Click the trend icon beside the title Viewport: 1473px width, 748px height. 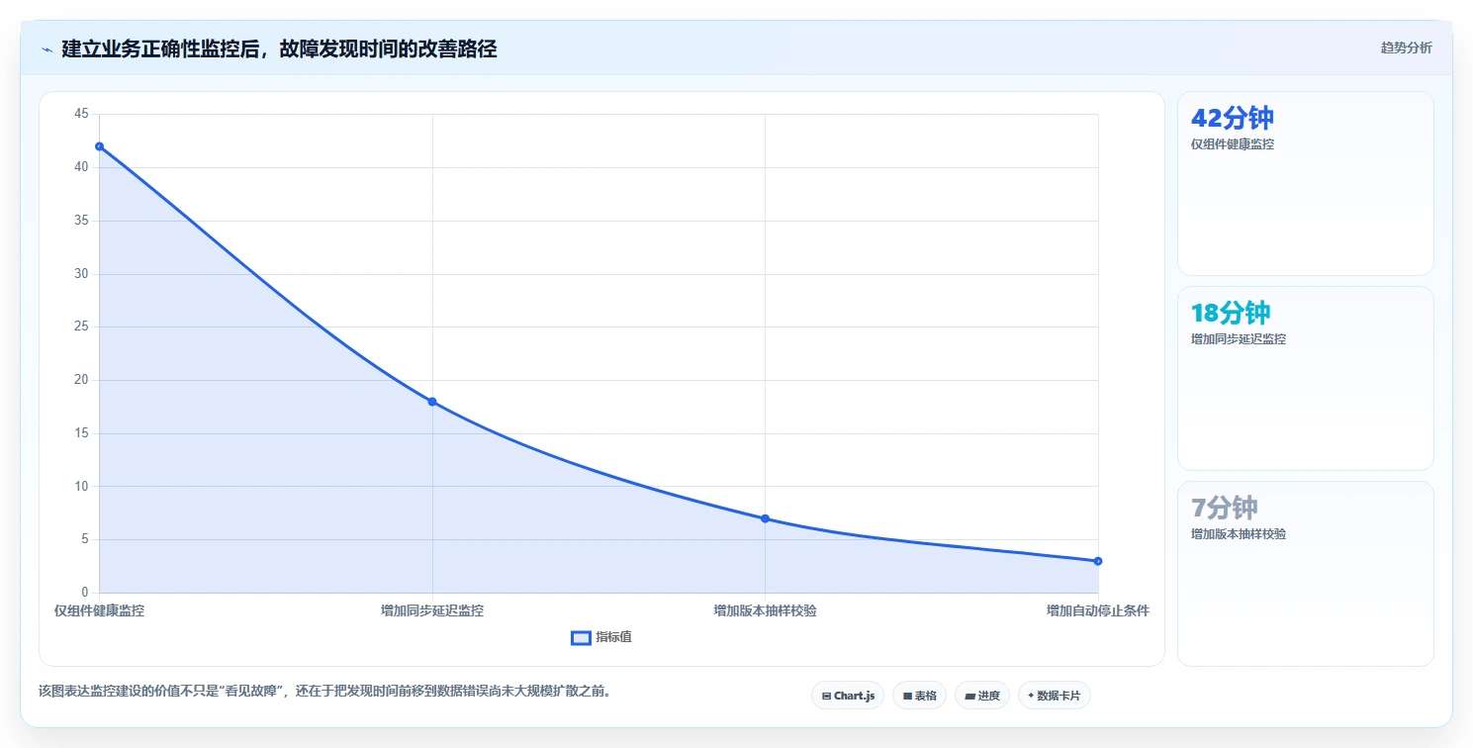click(46, 49)
